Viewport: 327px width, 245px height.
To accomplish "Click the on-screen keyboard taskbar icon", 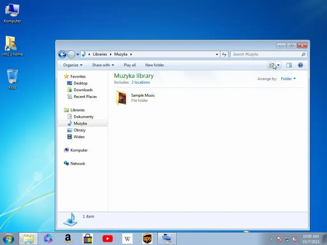I will click(x=167, y=239).
